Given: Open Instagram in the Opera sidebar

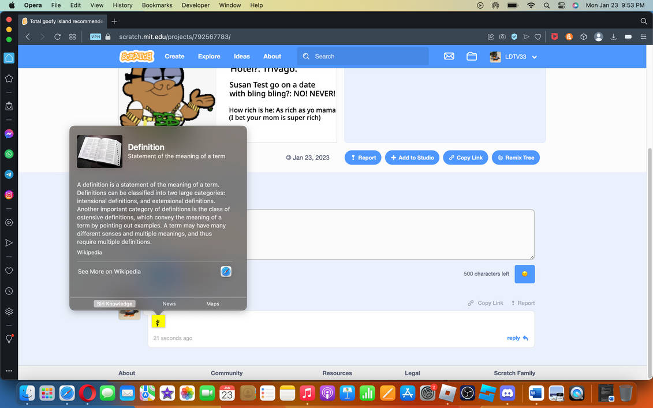Looking at the screenshot, I should [x=9, y=195].
